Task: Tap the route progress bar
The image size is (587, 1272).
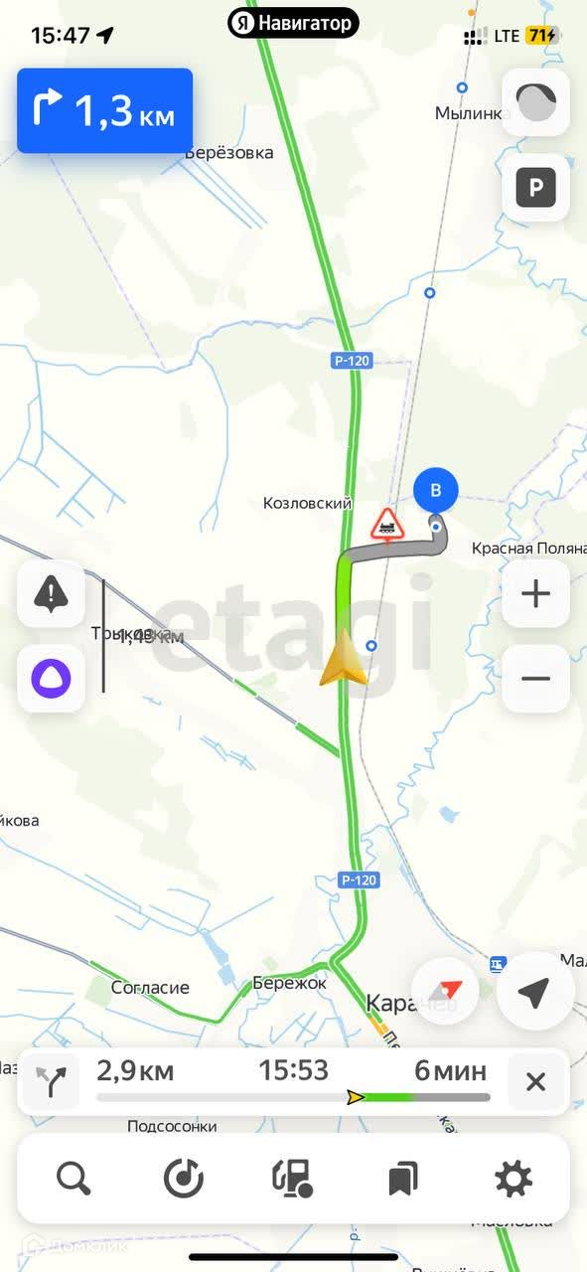Action: pyautogui.click(x=293, y=1097)
